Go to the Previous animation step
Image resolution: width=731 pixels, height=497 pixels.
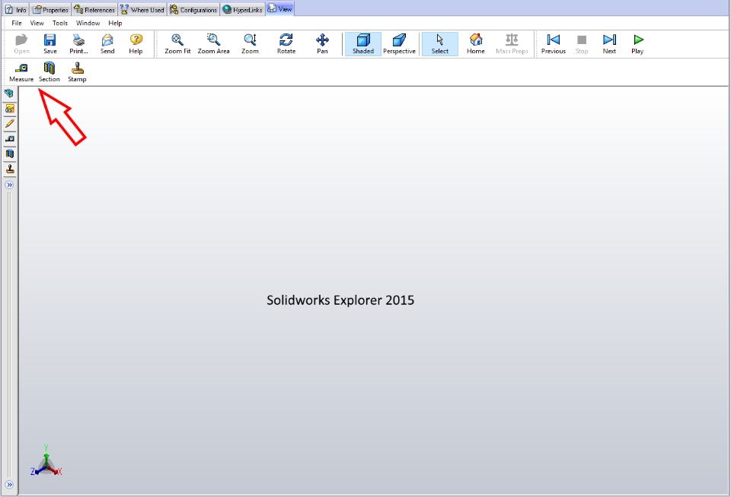point(554,44)
